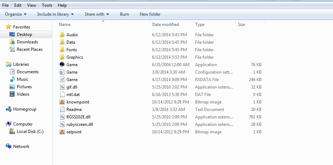The width and height of the screenshot is (333, 165).
Task: Open the Share with dropdown
Action: click(96, 14)
